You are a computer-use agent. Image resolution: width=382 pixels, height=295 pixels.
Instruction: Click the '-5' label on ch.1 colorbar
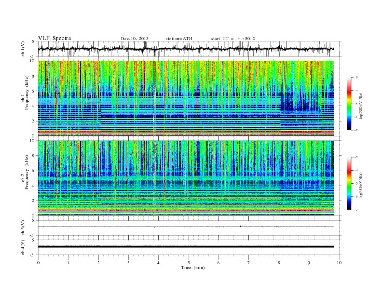356,104
